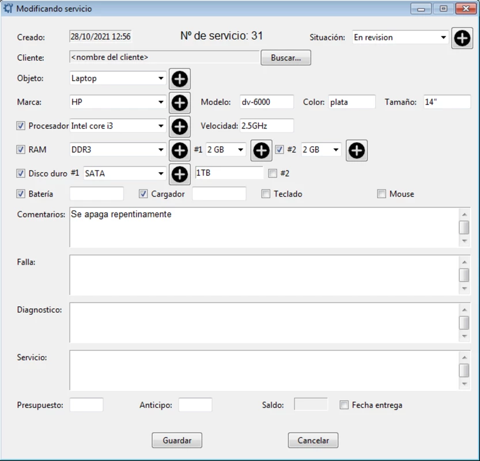
Task: Click into the Falla text area
Action: (x=264, y=275)
